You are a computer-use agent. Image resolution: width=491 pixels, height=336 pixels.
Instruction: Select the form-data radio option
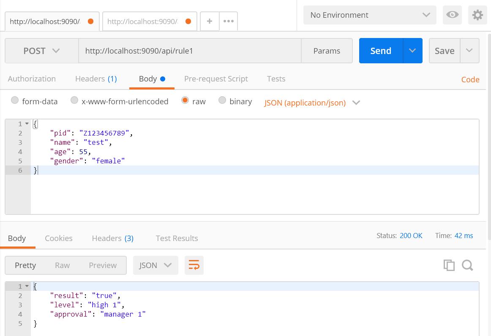[15, 100]
